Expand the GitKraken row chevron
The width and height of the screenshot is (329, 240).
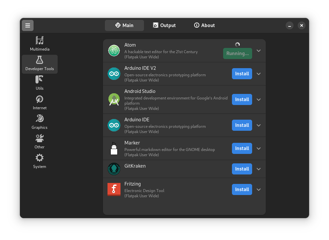tap(259, 169)
